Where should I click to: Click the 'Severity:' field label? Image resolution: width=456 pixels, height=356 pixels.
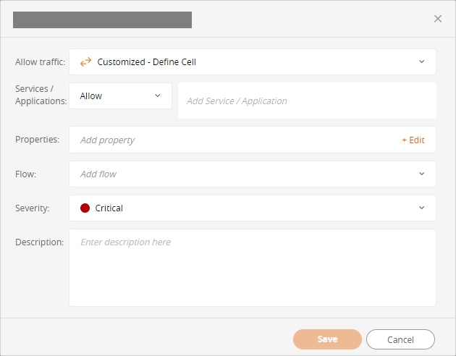33,208
